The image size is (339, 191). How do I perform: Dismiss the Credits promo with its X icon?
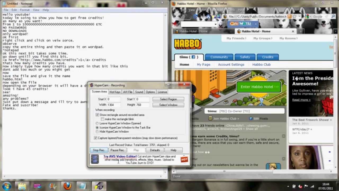pos(284,136)
